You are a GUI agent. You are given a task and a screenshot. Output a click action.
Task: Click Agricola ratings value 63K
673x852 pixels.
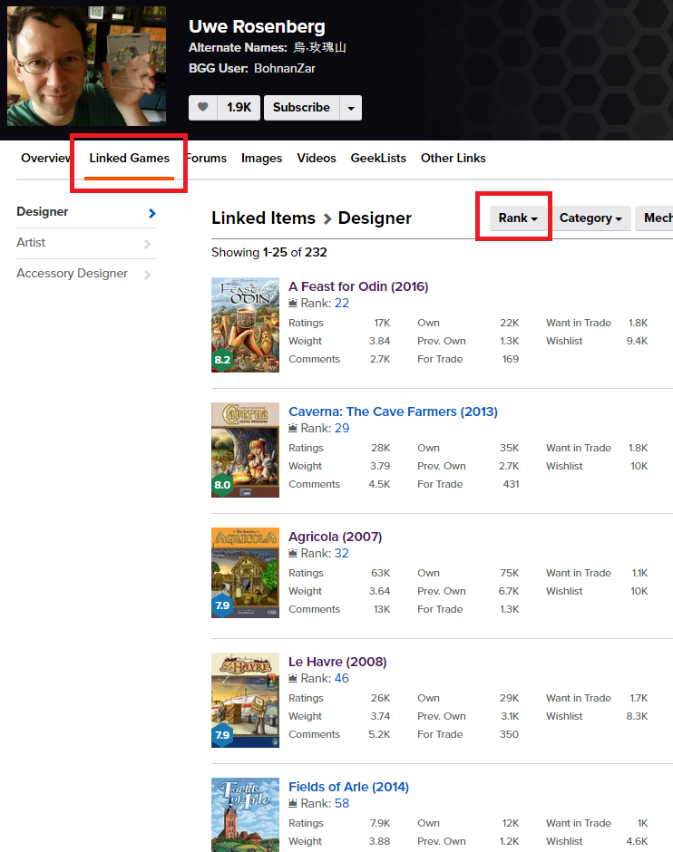381,573
